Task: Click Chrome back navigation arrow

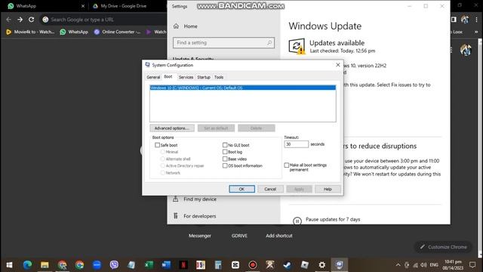Action: point(8,20)
